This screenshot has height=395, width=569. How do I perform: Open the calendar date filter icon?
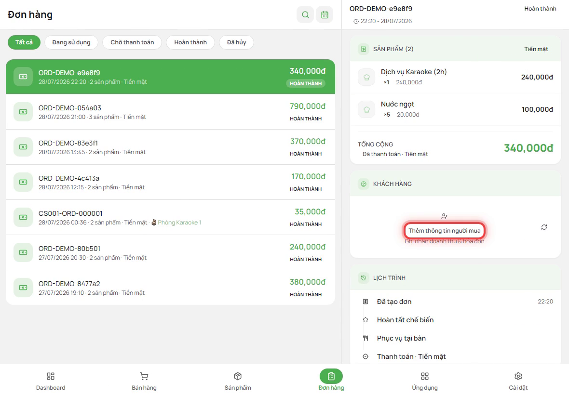point(325,14)
